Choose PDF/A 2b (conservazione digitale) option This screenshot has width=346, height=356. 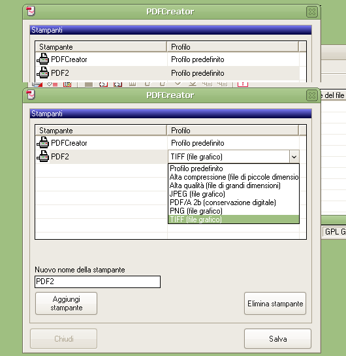234,202
